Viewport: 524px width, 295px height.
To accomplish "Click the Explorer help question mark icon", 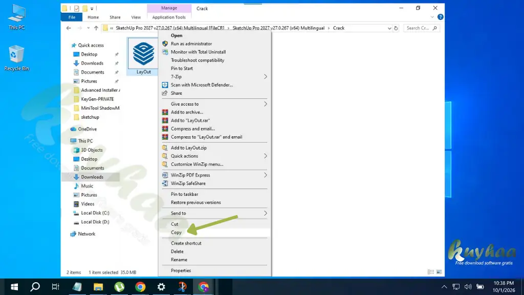I will pyautogui.click(x=441, y=17).
